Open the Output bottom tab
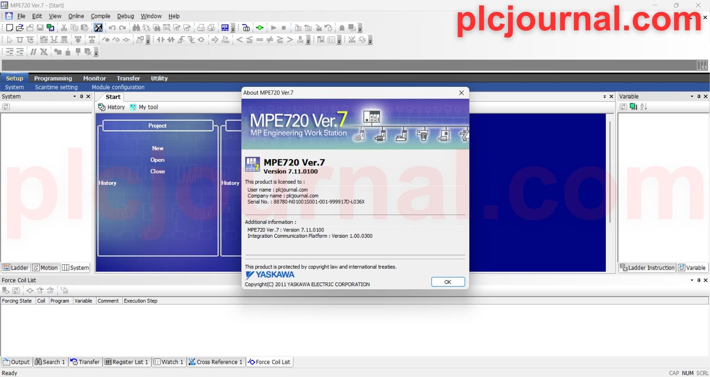Screen dimensions: 710x377 click(x=16, y=362)
